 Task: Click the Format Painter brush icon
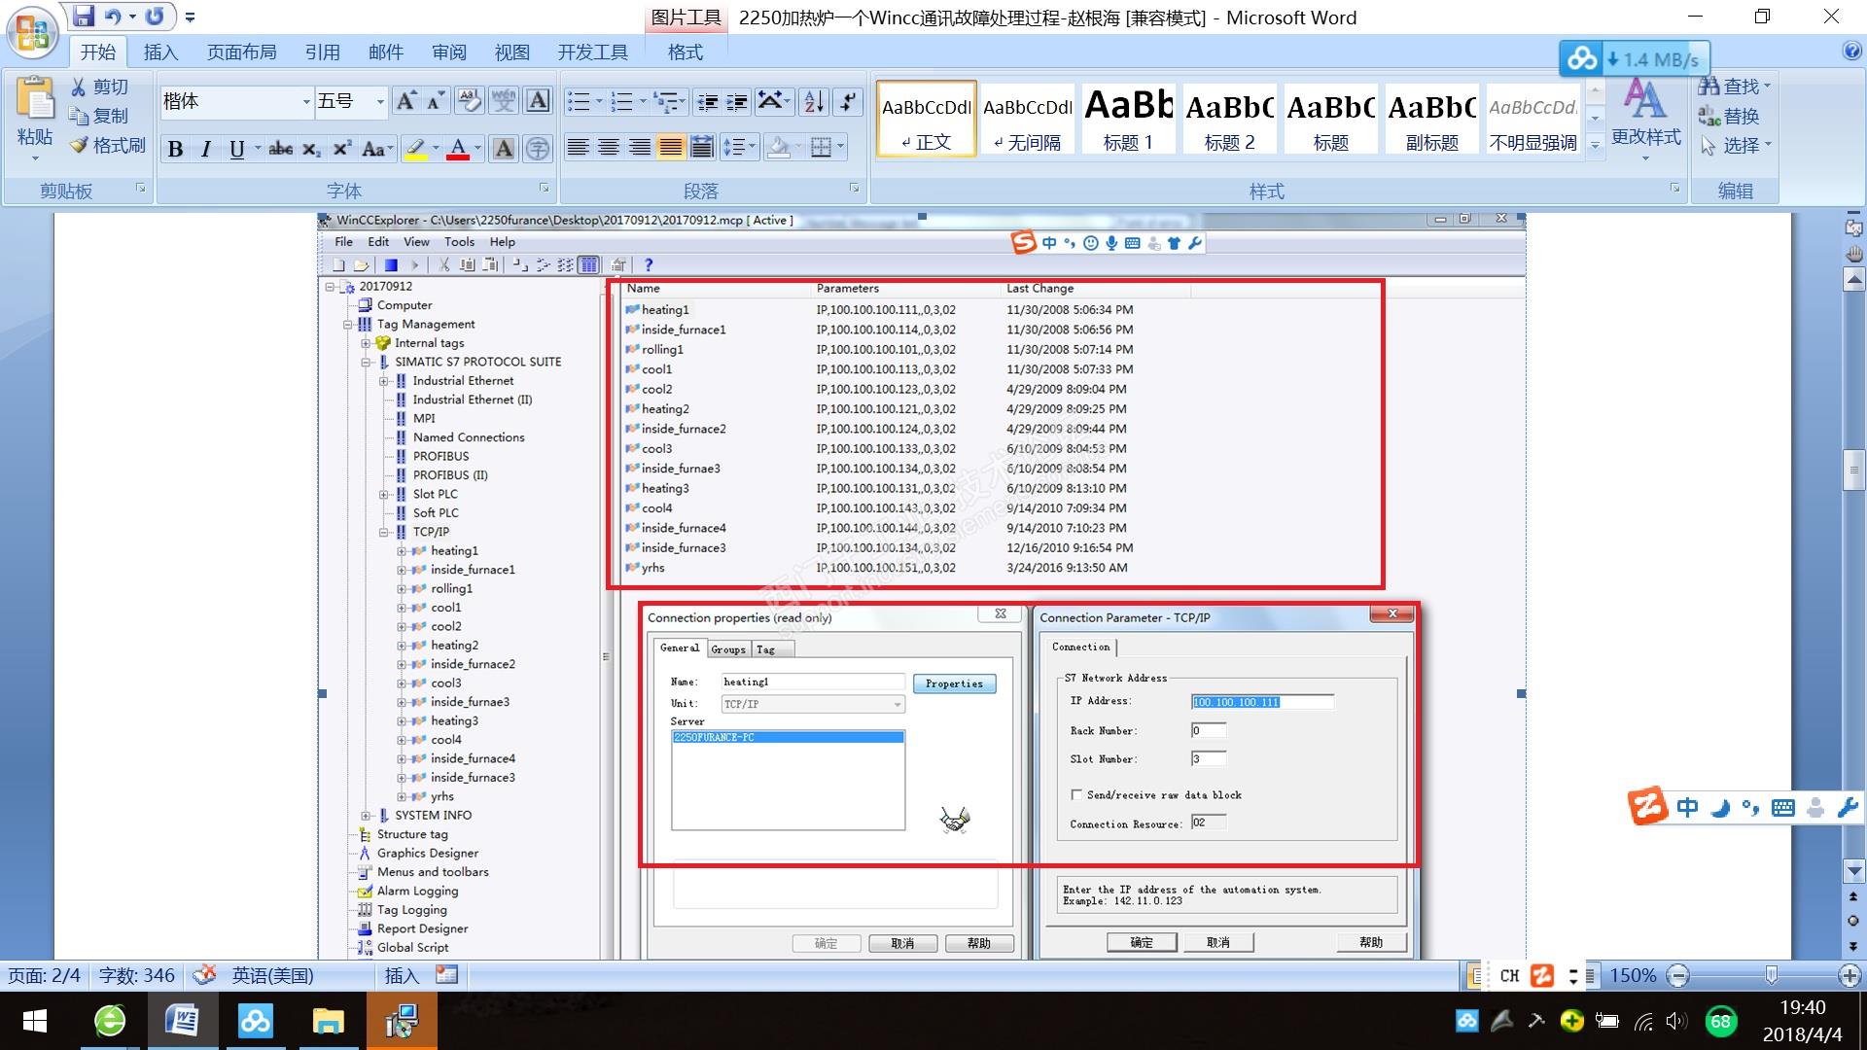(80, 146)
